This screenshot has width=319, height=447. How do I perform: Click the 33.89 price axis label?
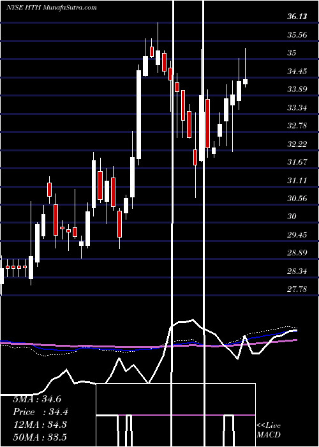(x=297, y=89)
